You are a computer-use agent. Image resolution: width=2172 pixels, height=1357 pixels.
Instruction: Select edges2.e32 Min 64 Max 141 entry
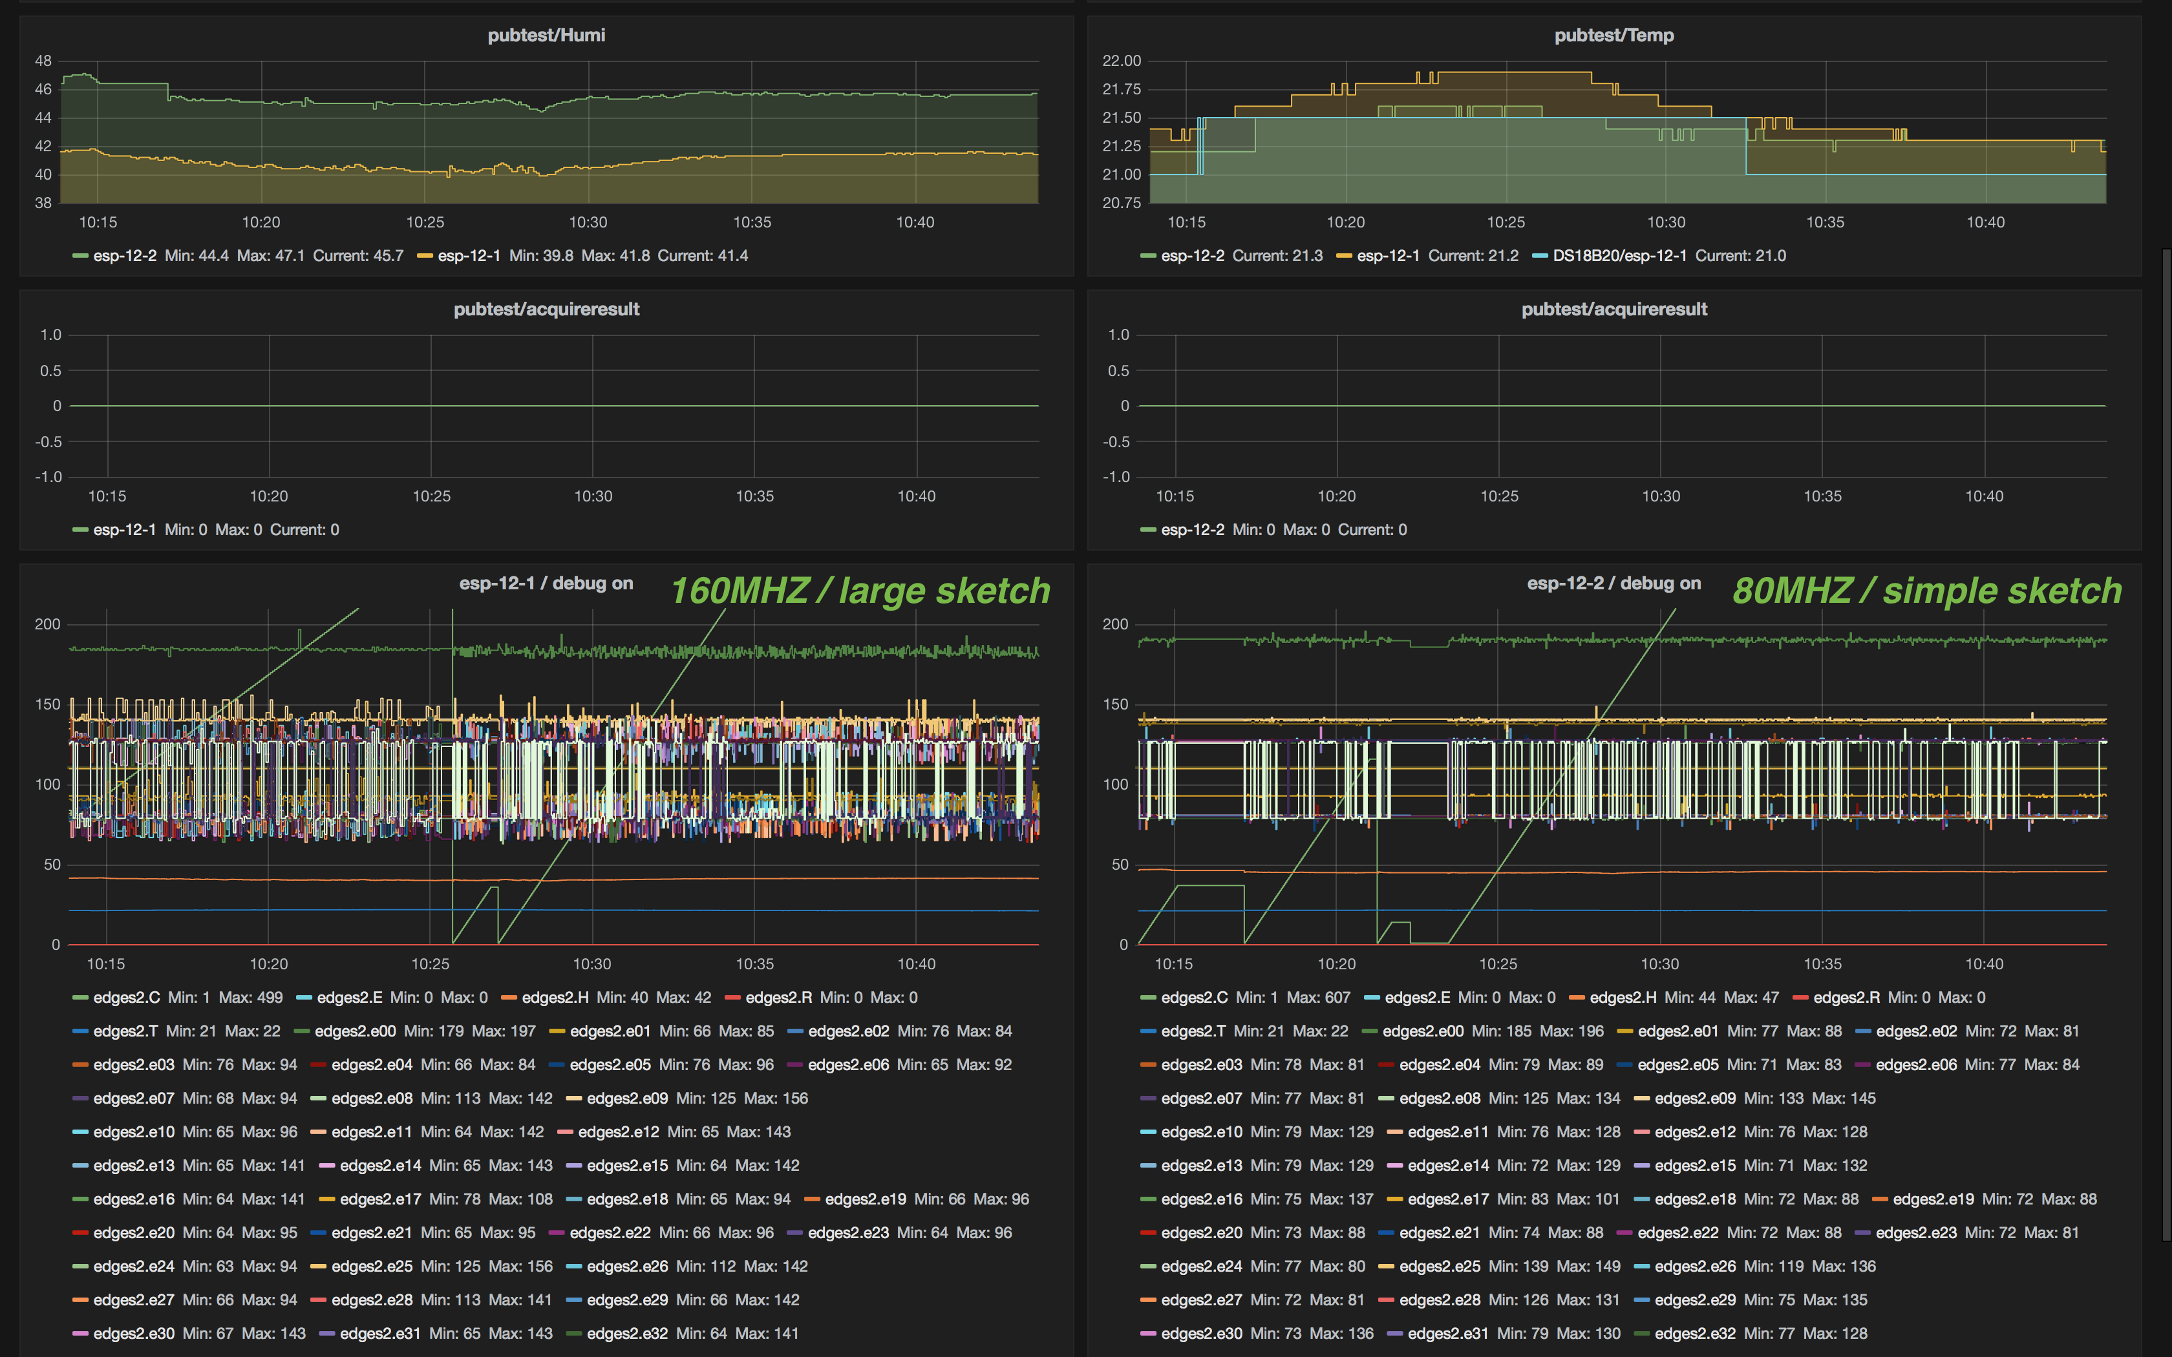pos(628,1334)
